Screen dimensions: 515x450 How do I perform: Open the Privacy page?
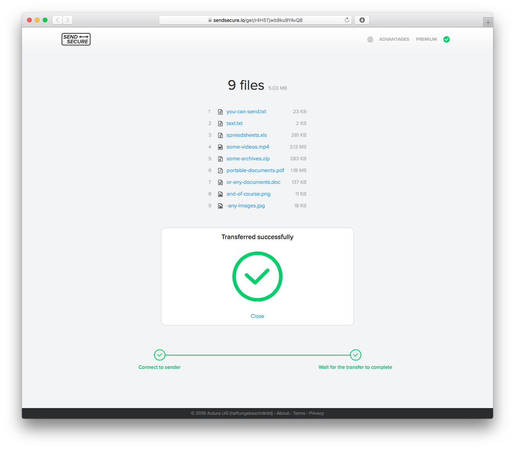coord(316,413)
